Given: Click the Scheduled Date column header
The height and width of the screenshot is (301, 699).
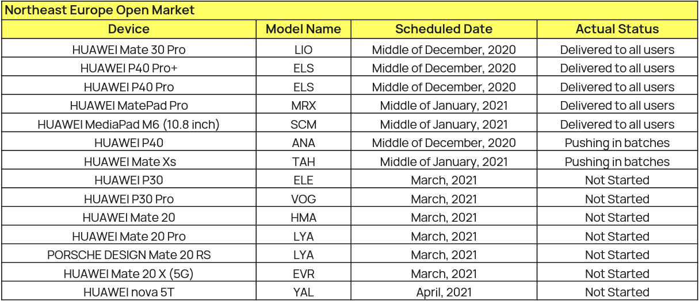Looking at the screenshot, I should [x=444, y=29].
